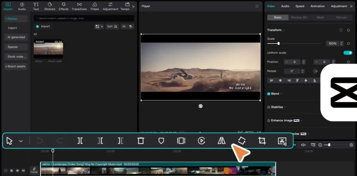Image resolution: width=357 pixels, height=176 pixels.
Task: Open the Sort dropdown
Action: (112, 26)
